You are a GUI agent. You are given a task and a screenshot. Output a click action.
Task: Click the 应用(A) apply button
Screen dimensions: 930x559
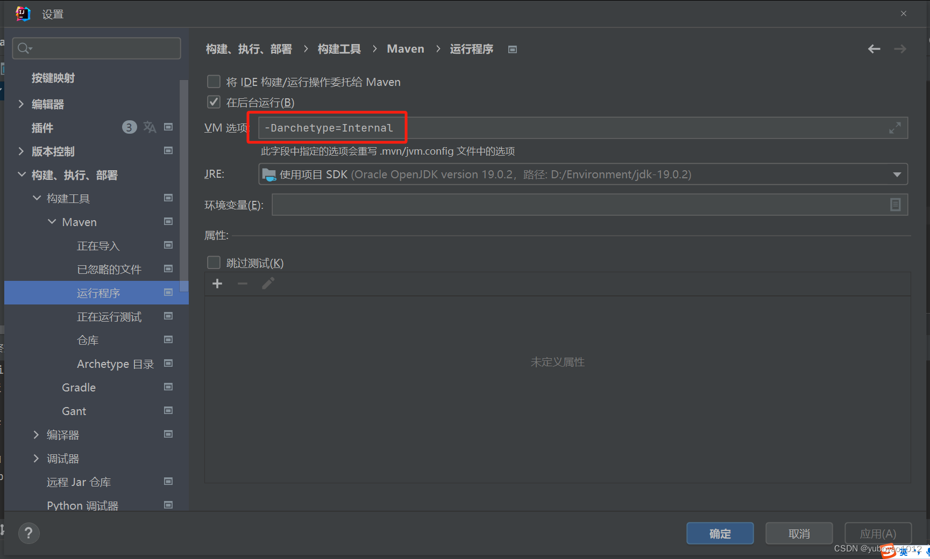click(878, 533)
